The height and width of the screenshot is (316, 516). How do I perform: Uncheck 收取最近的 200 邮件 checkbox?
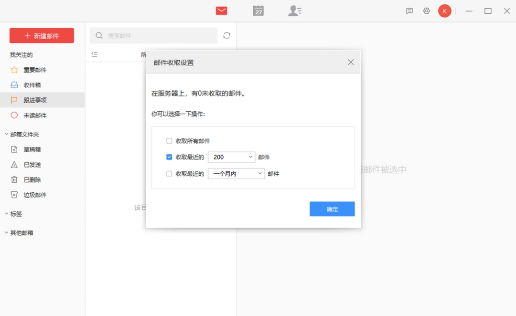[169, 157]
